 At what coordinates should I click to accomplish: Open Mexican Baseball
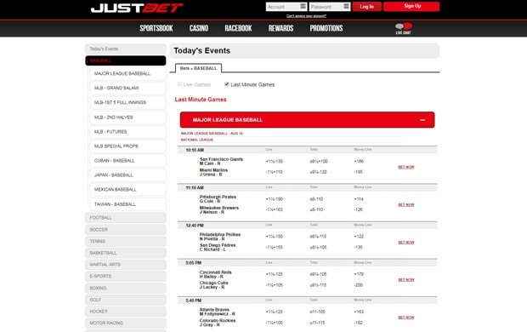pyautogui.click(x=127, y=190)
